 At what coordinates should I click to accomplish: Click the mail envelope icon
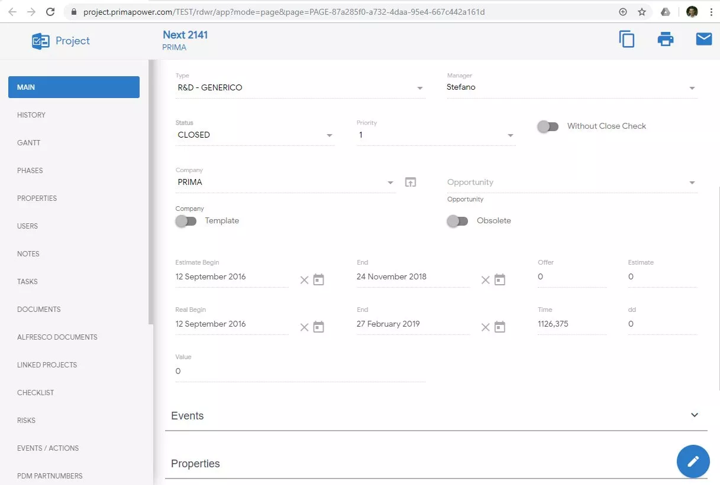[703, 39]
